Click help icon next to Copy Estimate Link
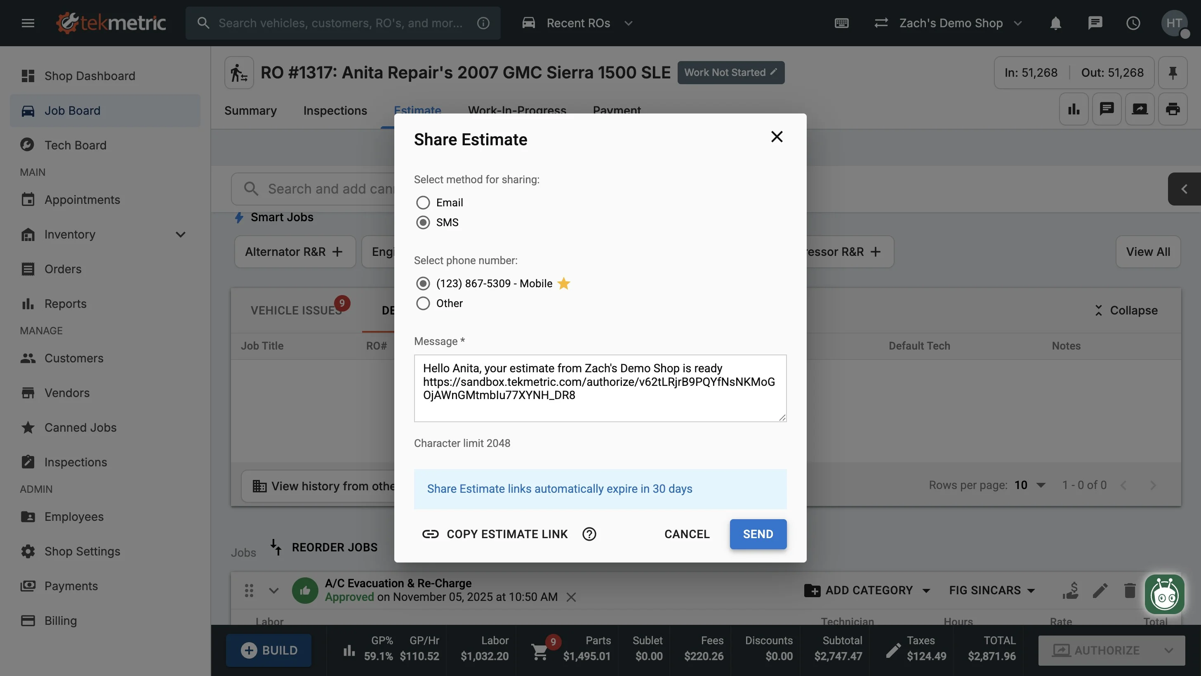1201x676 pixels. 589,534
